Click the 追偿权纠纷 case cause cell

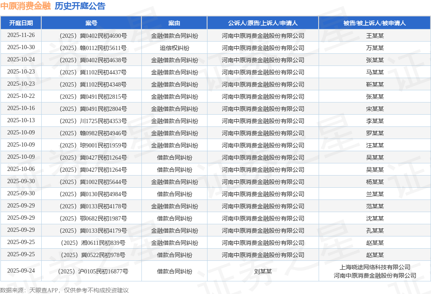pos(174,48)
